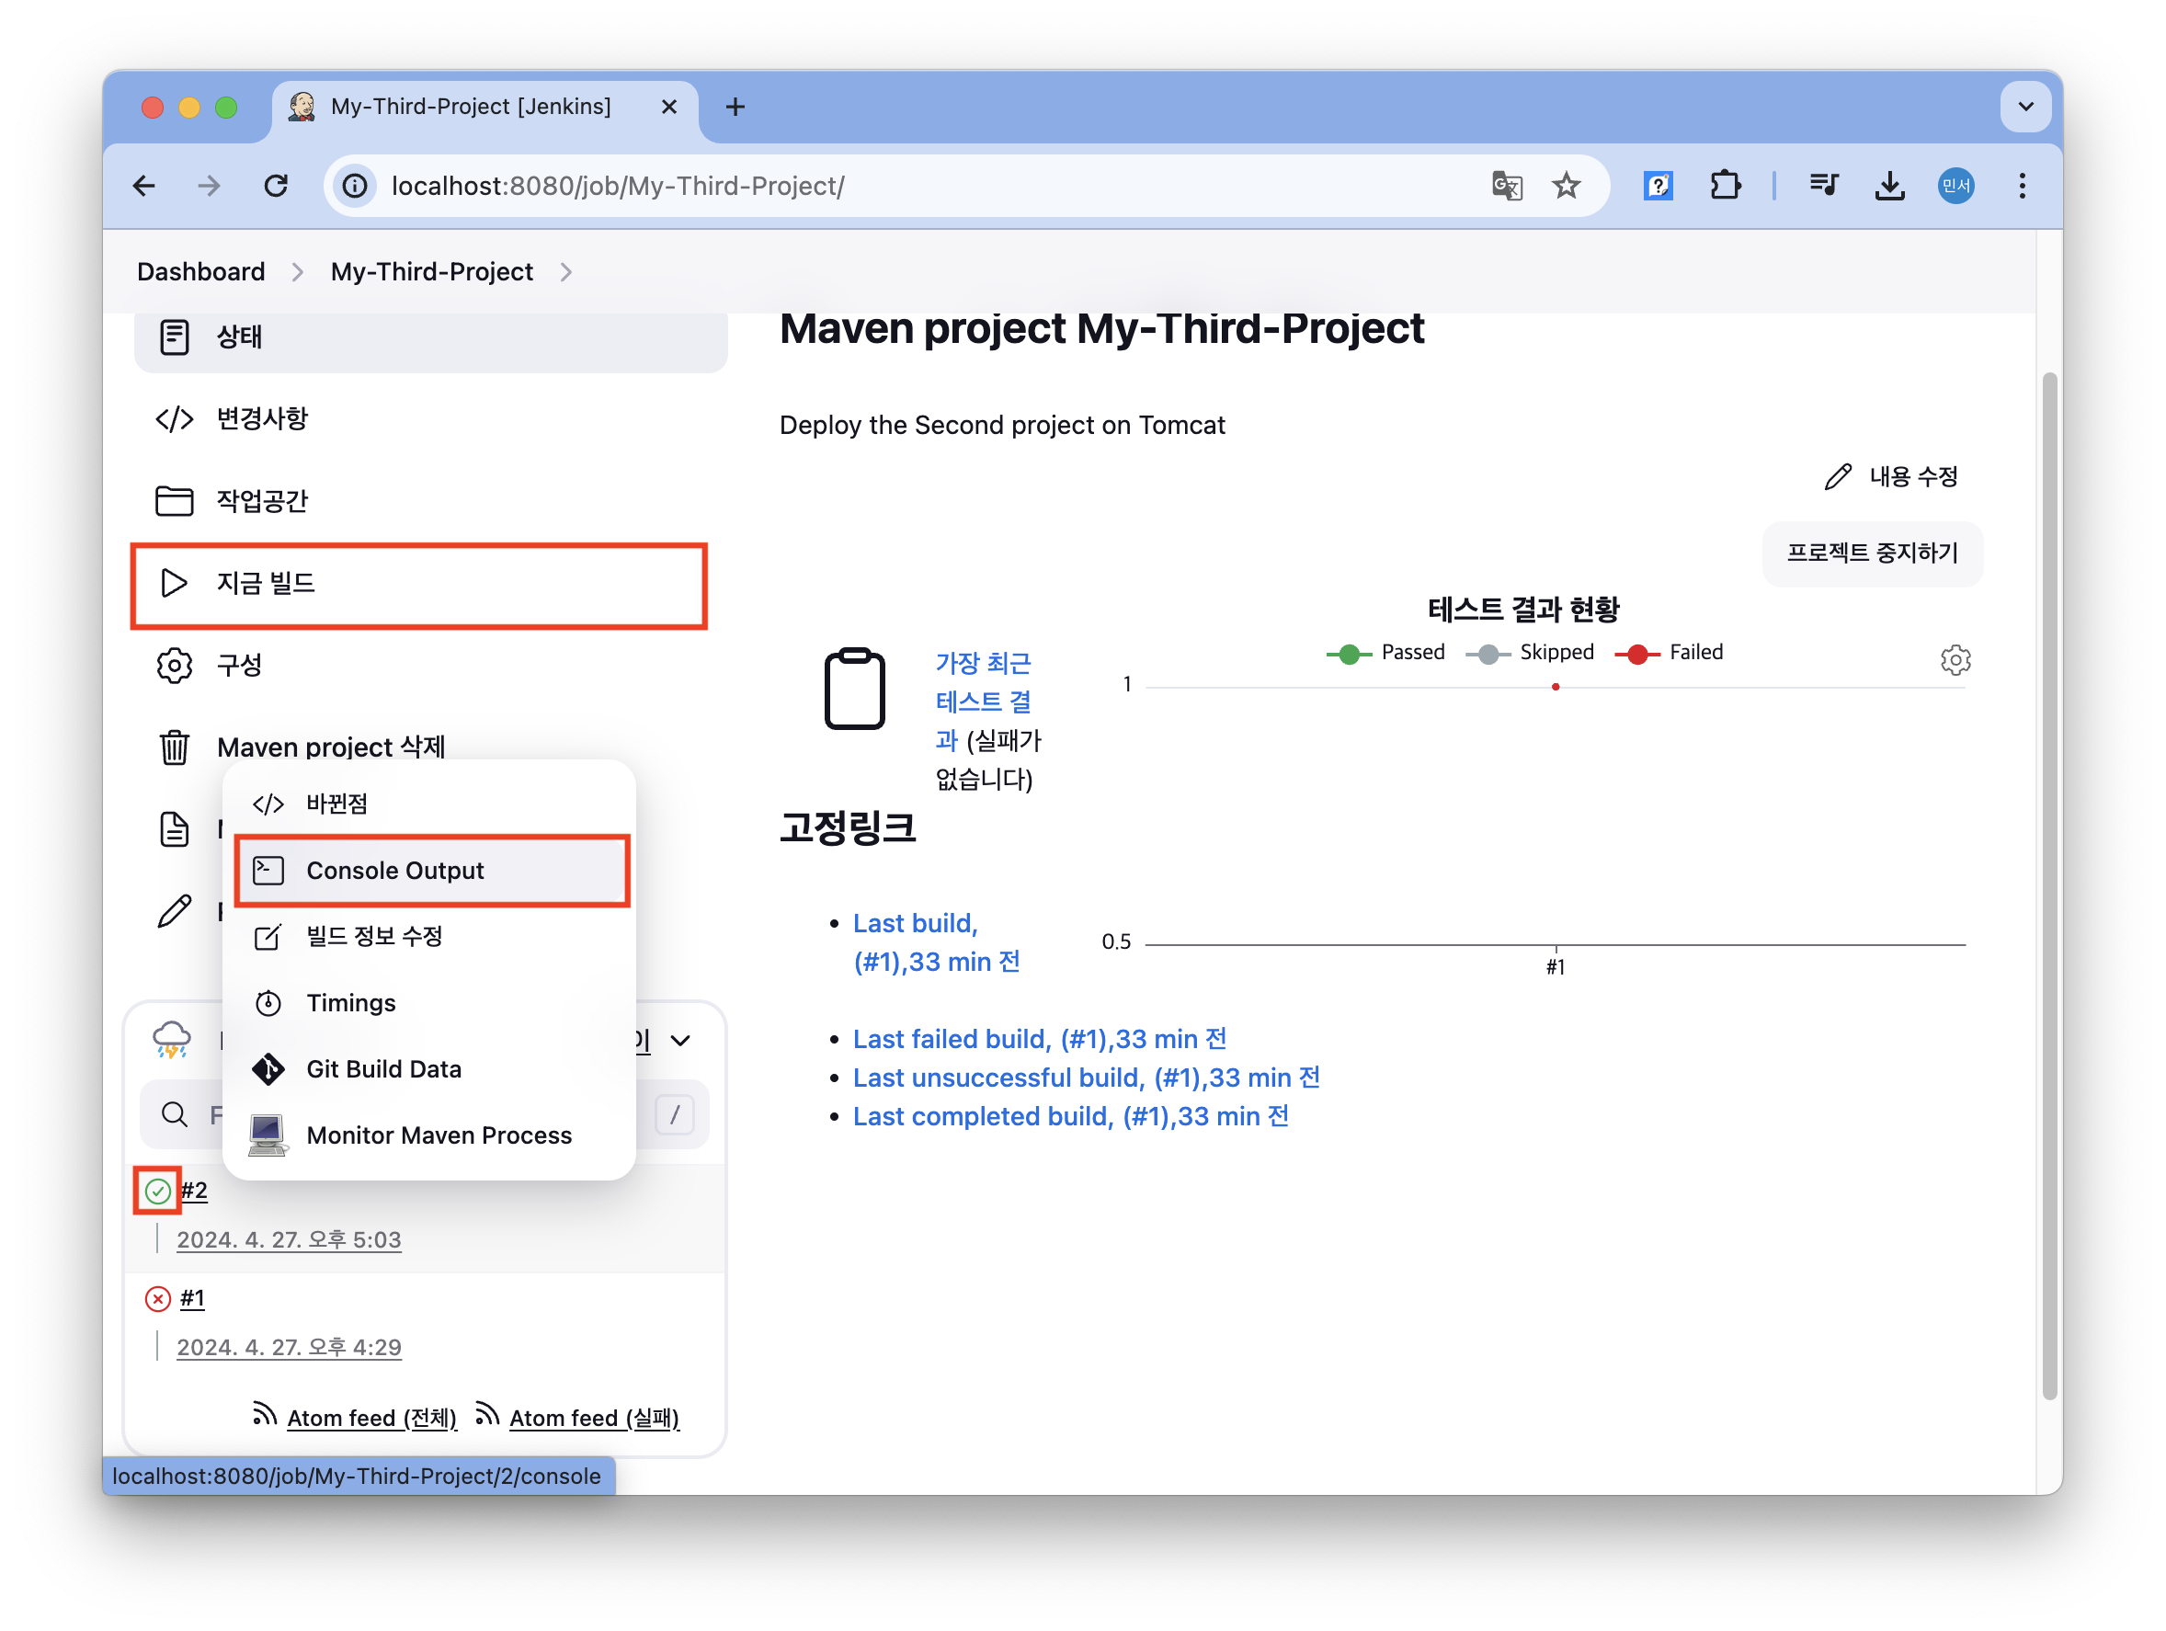Collapse the build history chevron

(680, 1040)
